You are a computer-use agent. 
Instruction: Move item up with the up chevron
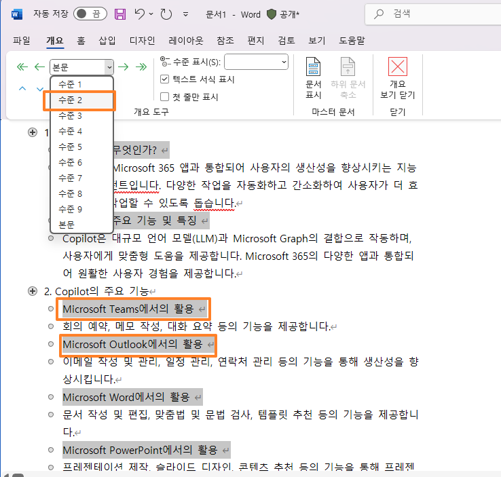(22, 88)
